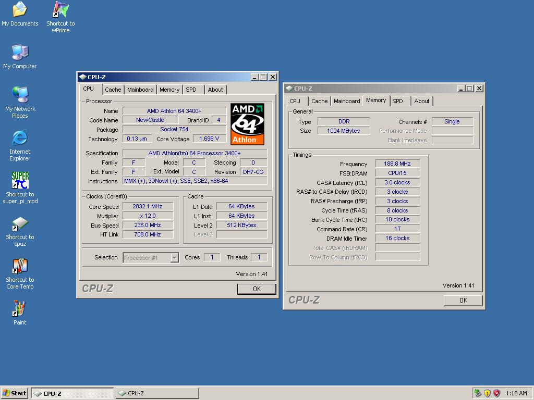
Task: Select Memory tab in right CPU-Z window
Action: coord(376,101)
